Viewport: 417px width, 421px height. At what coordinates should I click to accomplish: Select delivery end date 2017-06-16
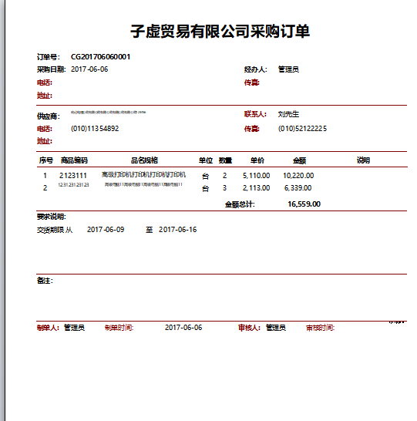[x=177, y=230]
